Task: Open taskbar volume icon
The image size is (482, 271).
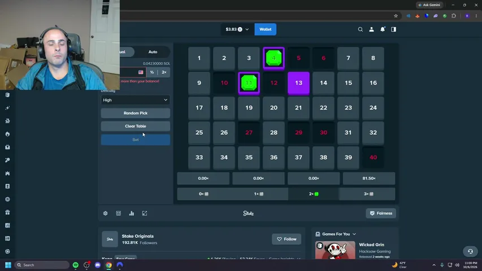Action: pyautogui.click(x=457, y=265)
